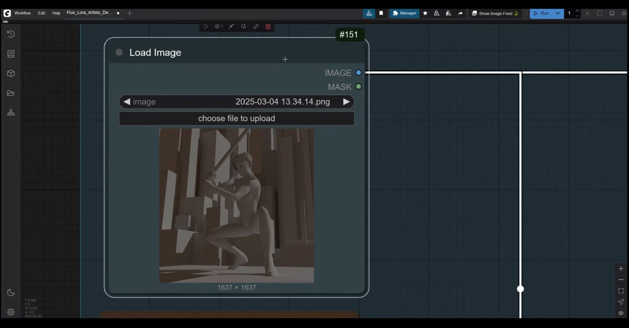Open the Help menu

coord(56,13)
